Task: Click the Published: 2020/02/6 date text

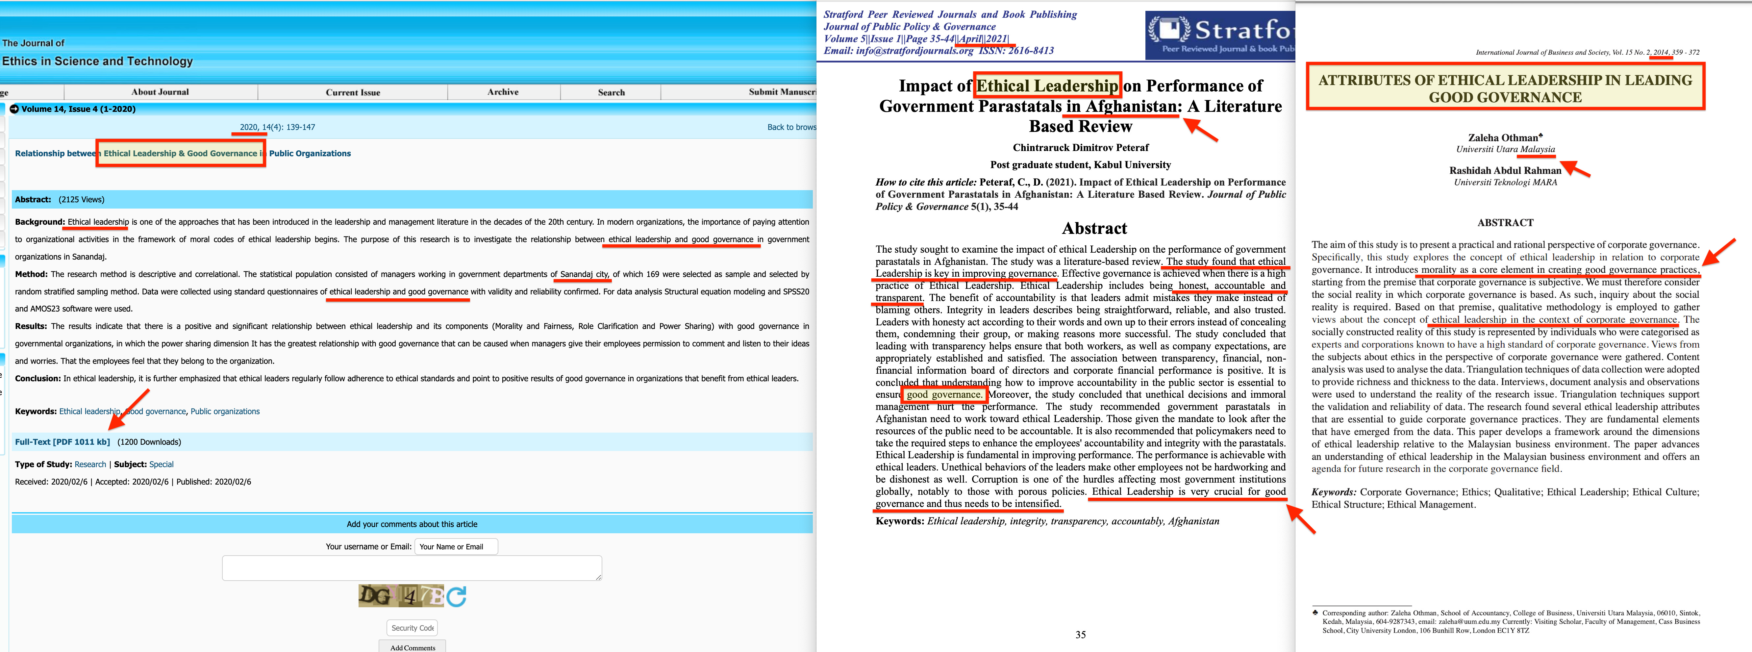Action: [213, 481]
